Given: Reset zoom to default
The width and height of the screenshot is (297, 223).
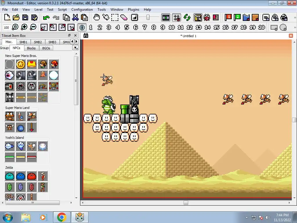Looking at the screenshot, I should pyautogui.click(x=15, y=27).
